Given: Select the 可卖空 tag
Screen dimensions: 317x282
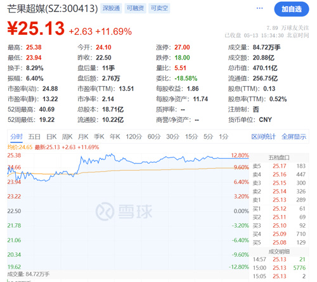Looking at the screenshot, I should [x=159, y=8].
